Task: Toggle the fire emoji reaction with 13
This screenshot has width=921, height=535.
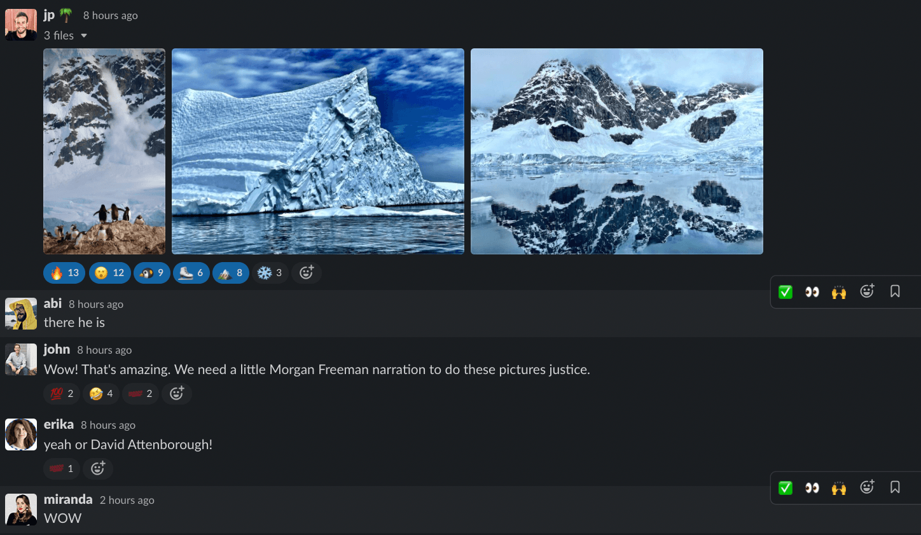Action: [x=64, y=273]
